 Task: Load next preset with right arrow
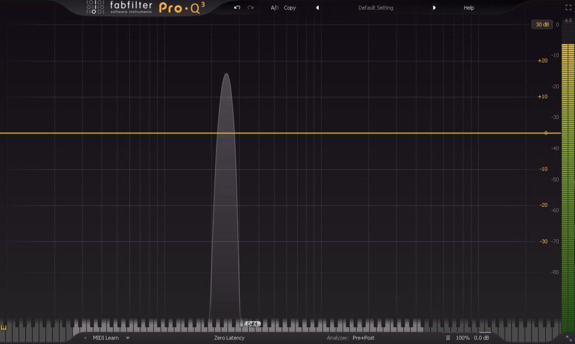click(x=434, y=8)
